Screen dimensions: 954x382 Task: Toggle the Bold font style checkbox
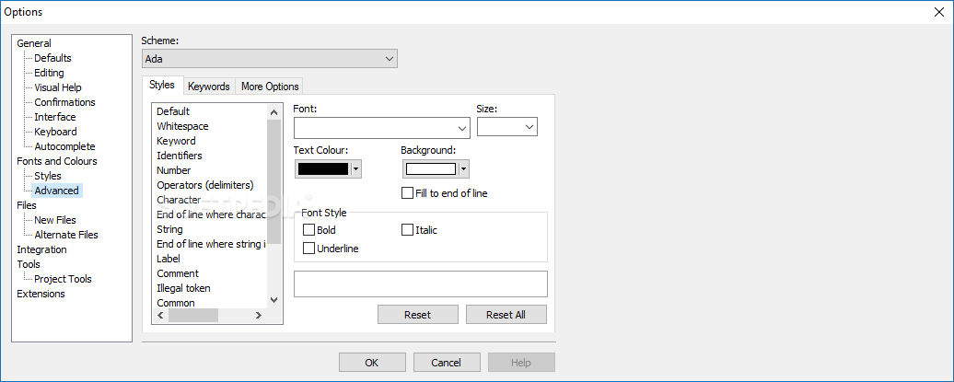[x=320, y=230]
